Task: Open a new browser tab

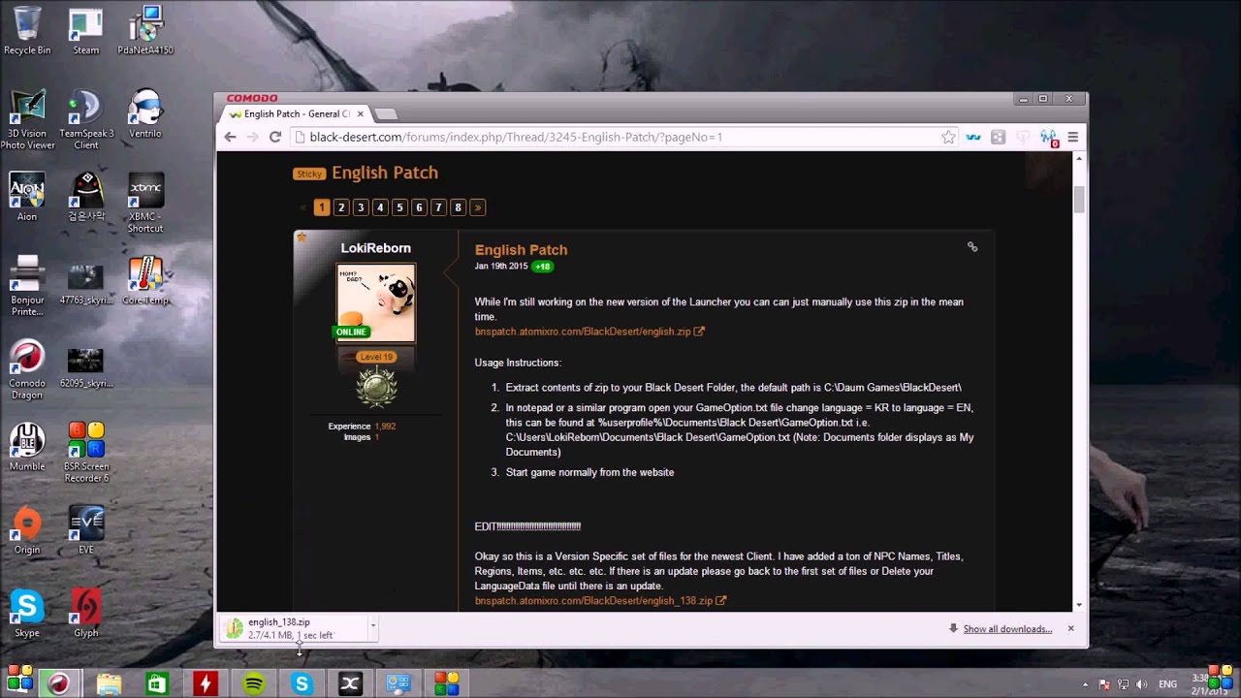Action: point(385,114)
